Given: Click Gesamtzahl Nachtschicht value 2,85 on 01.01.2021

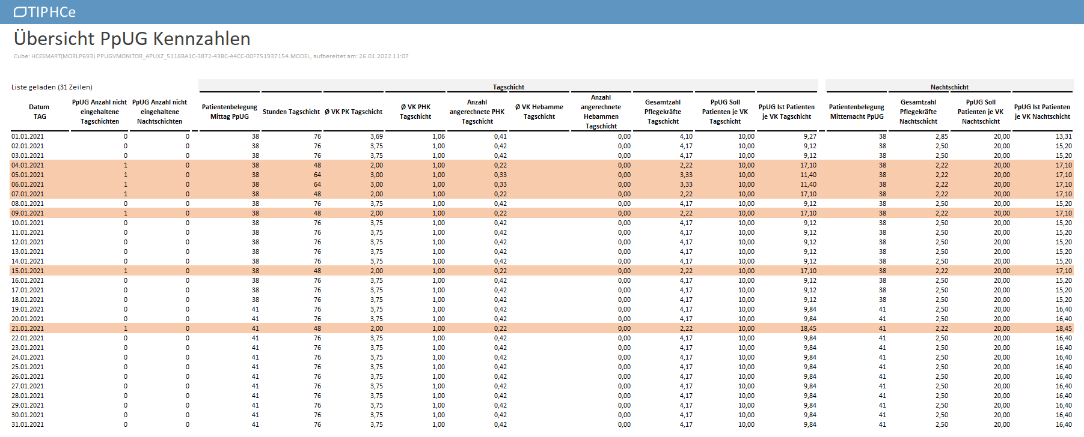Looking at the screenshot, I should pos(942,136).
